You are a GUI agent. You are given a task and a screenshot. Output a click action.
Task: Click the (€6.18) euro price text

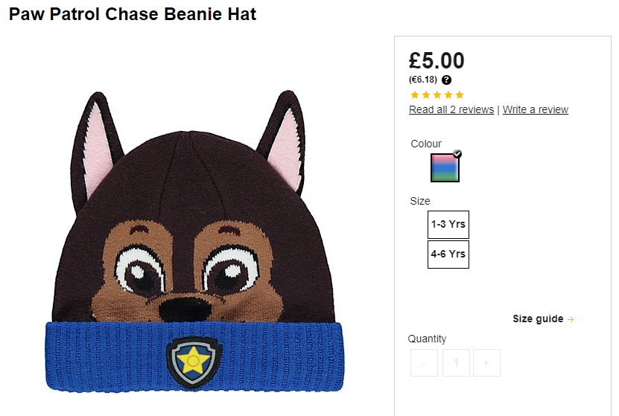(x=423, y=80)
